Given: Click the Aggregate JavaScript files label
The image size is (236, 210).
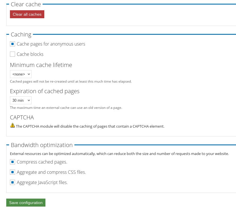Looking at the screenshot, I should [42, 183].
